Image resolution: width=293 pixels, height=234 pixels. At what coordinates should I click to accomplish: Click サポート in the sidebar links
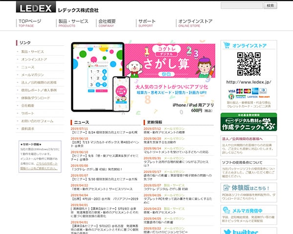point(28,113)
